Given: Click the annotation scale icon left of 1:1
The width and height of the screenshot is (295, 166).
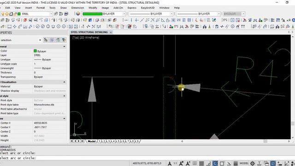Looking at the screenshot, I should pos(170,163).
